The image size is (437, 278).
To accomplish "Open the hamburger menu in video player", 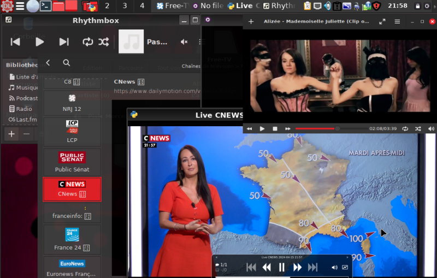I will click(x=397, y=22).
